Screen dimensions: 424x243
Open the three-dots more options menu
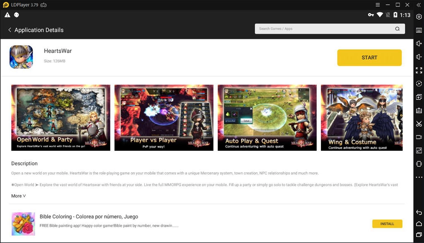click(419, 177)
